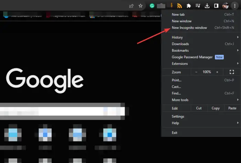Open Google Password Manager

tap(201, 57)
